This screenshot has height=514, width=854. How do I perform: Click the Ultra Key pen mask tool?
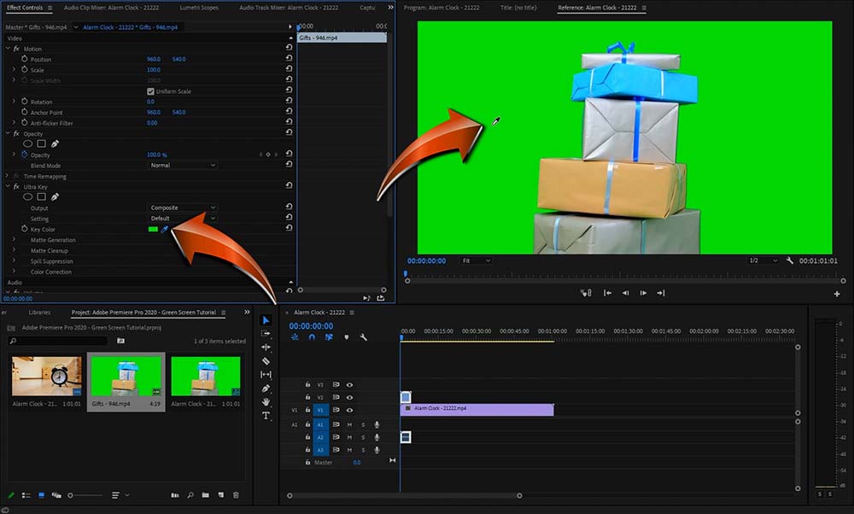56,197
